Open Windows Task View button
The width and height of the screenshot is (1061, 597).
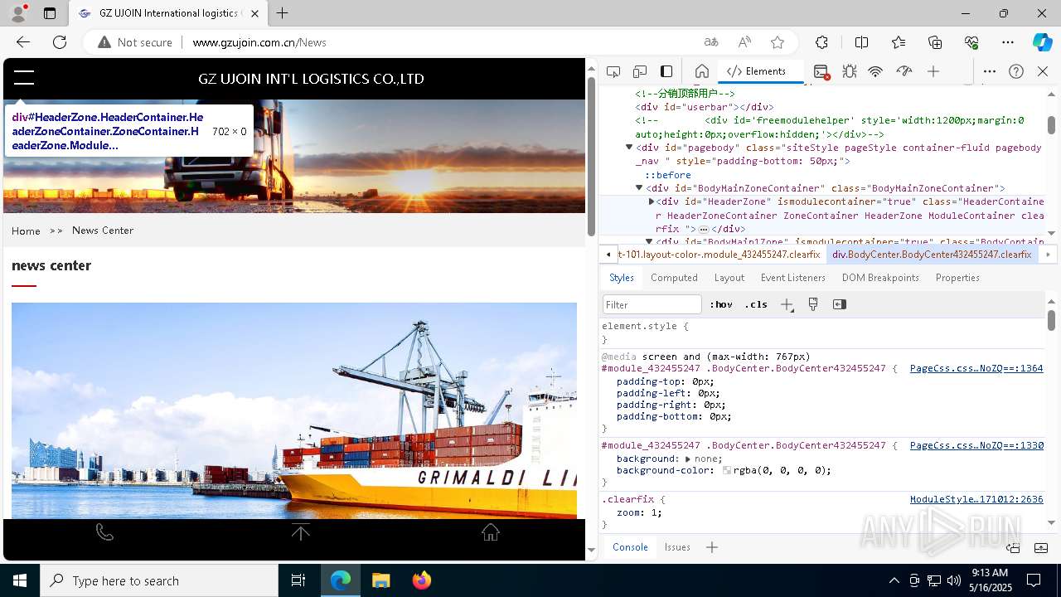(x=298, y=580)
